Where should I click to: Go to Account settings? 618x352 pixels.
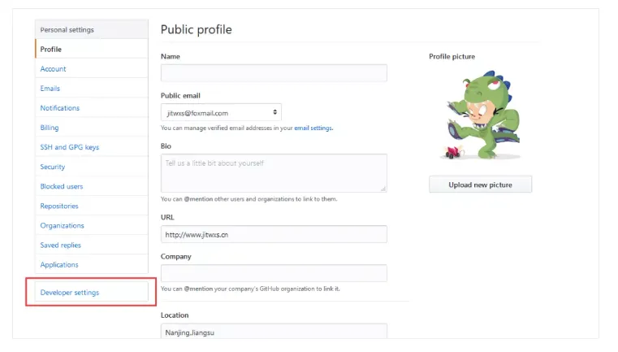tap(54, 69)
